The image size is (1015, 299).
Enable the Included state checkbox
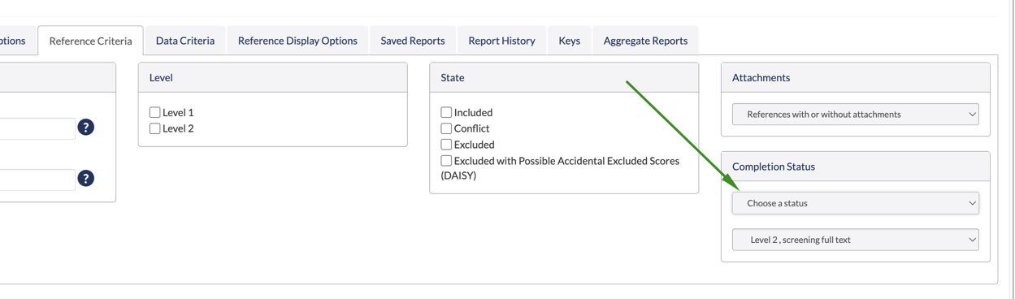[x=446, y=112]
